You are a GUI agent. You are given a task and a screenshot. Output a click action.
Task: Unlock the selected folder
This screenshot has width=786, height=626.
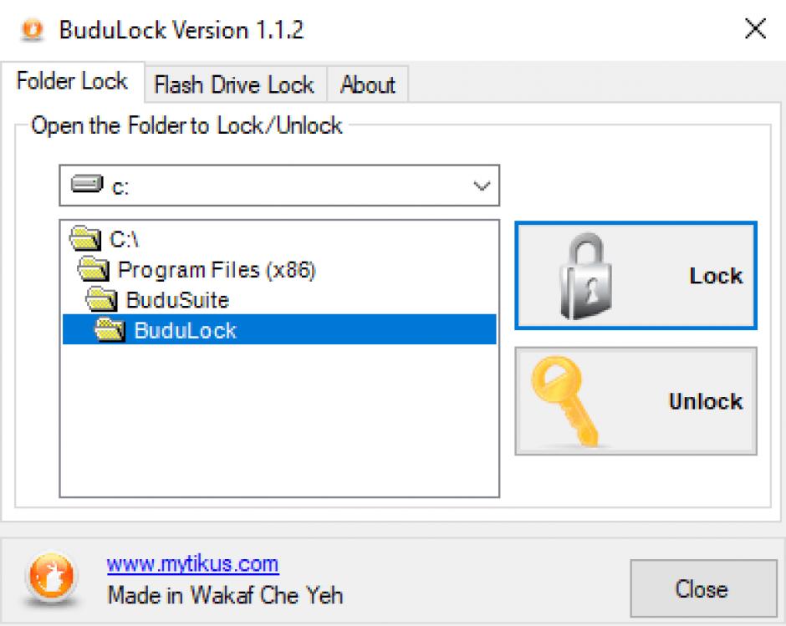tap(635, 401)
